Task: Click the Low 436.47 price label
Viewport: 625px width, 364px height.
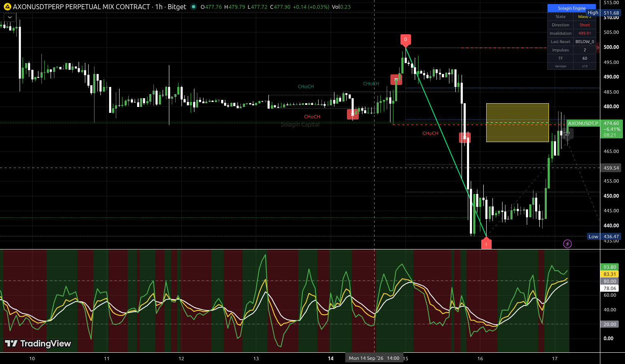Action: click(605, 237)
